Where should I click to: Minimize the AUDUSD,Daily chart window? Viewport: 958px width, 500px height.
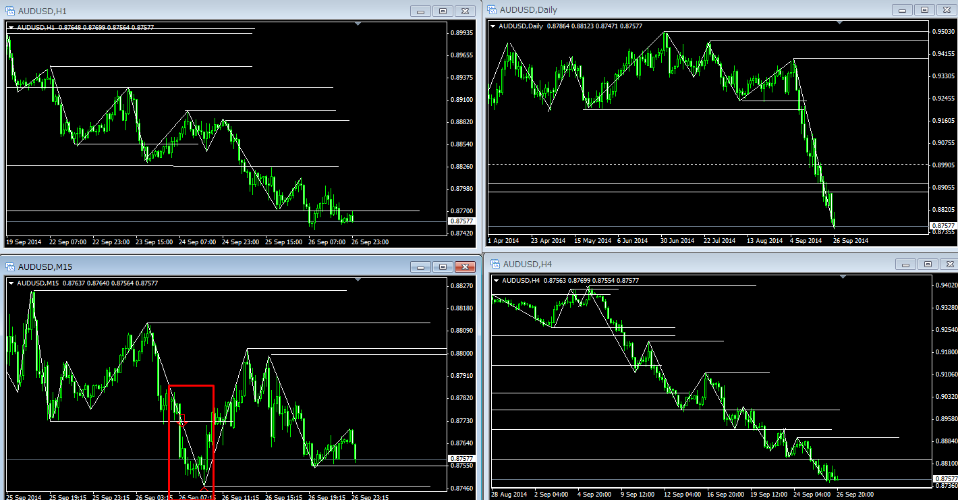(x=903, y=10)
